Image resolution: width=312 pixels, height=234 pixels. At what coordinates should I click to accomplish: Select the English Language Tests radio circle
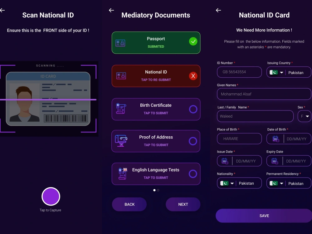(x=193, y=173)
